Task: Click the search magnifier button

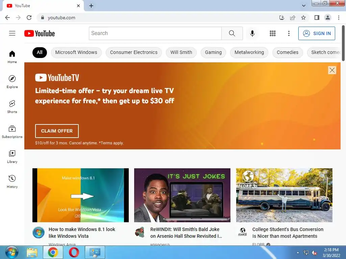Action: click(232, 33)
